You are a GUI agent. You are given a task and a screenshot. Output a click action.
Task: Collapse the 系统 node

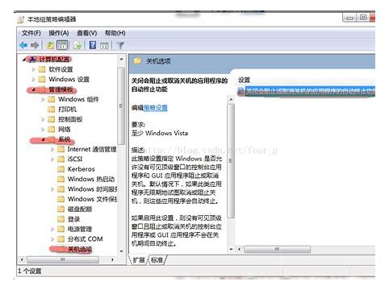coord(43,139)
